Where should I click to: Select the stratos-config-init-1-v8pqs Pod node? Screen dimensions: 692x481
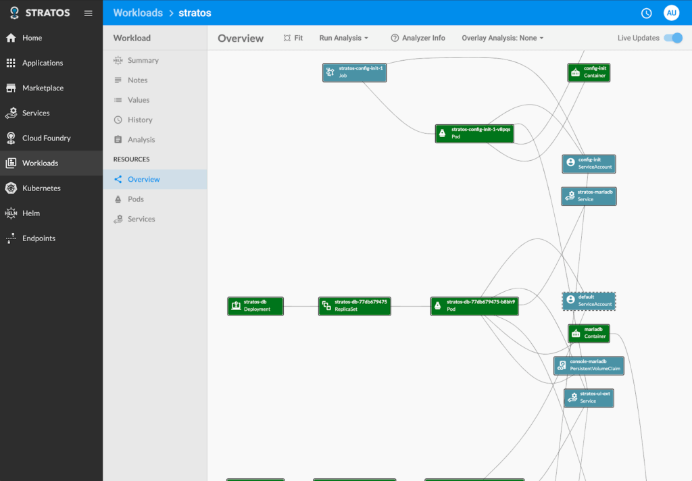pos(474,133)
